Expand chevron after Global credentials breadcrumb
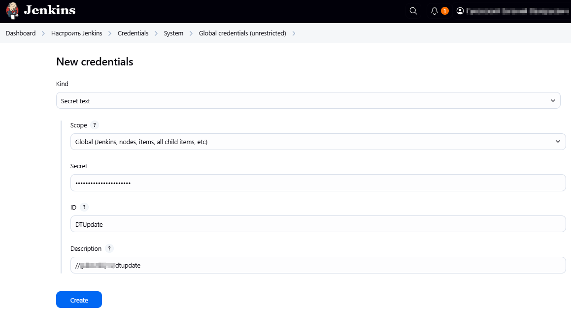Viewport: 571px width, 334px height. pyautogui.click(x=294, y=33)
